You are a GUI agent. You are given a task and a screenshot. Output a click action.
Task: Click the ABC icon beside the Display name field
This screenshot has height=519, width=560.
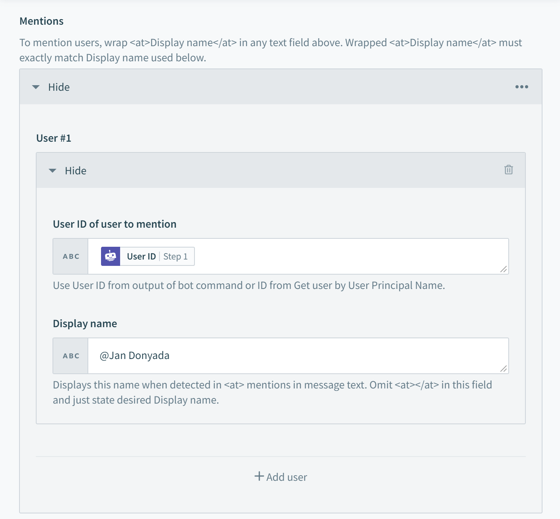[x=70, y=355]
